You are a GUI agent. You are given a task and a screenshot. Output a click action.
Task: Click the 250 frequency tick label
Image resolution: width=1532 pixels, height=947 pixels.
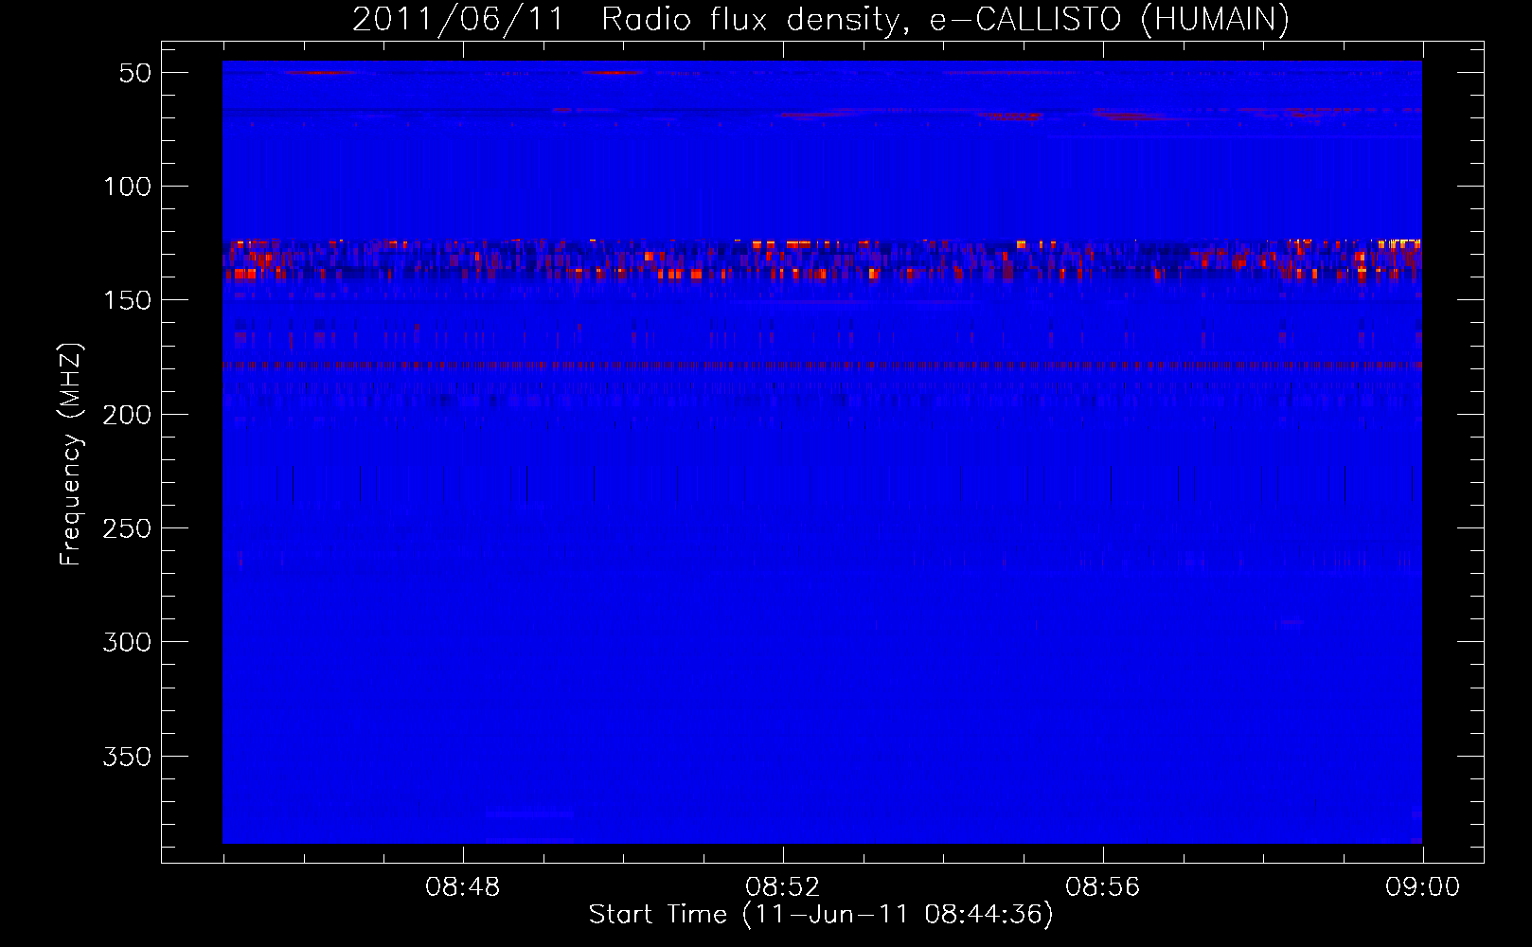tap(128, 528)
